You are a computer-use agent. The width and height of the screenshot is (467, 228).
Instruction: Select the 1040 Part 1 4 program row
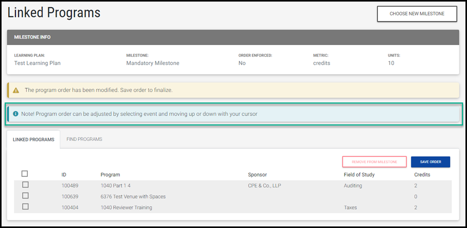click(115, 185)
